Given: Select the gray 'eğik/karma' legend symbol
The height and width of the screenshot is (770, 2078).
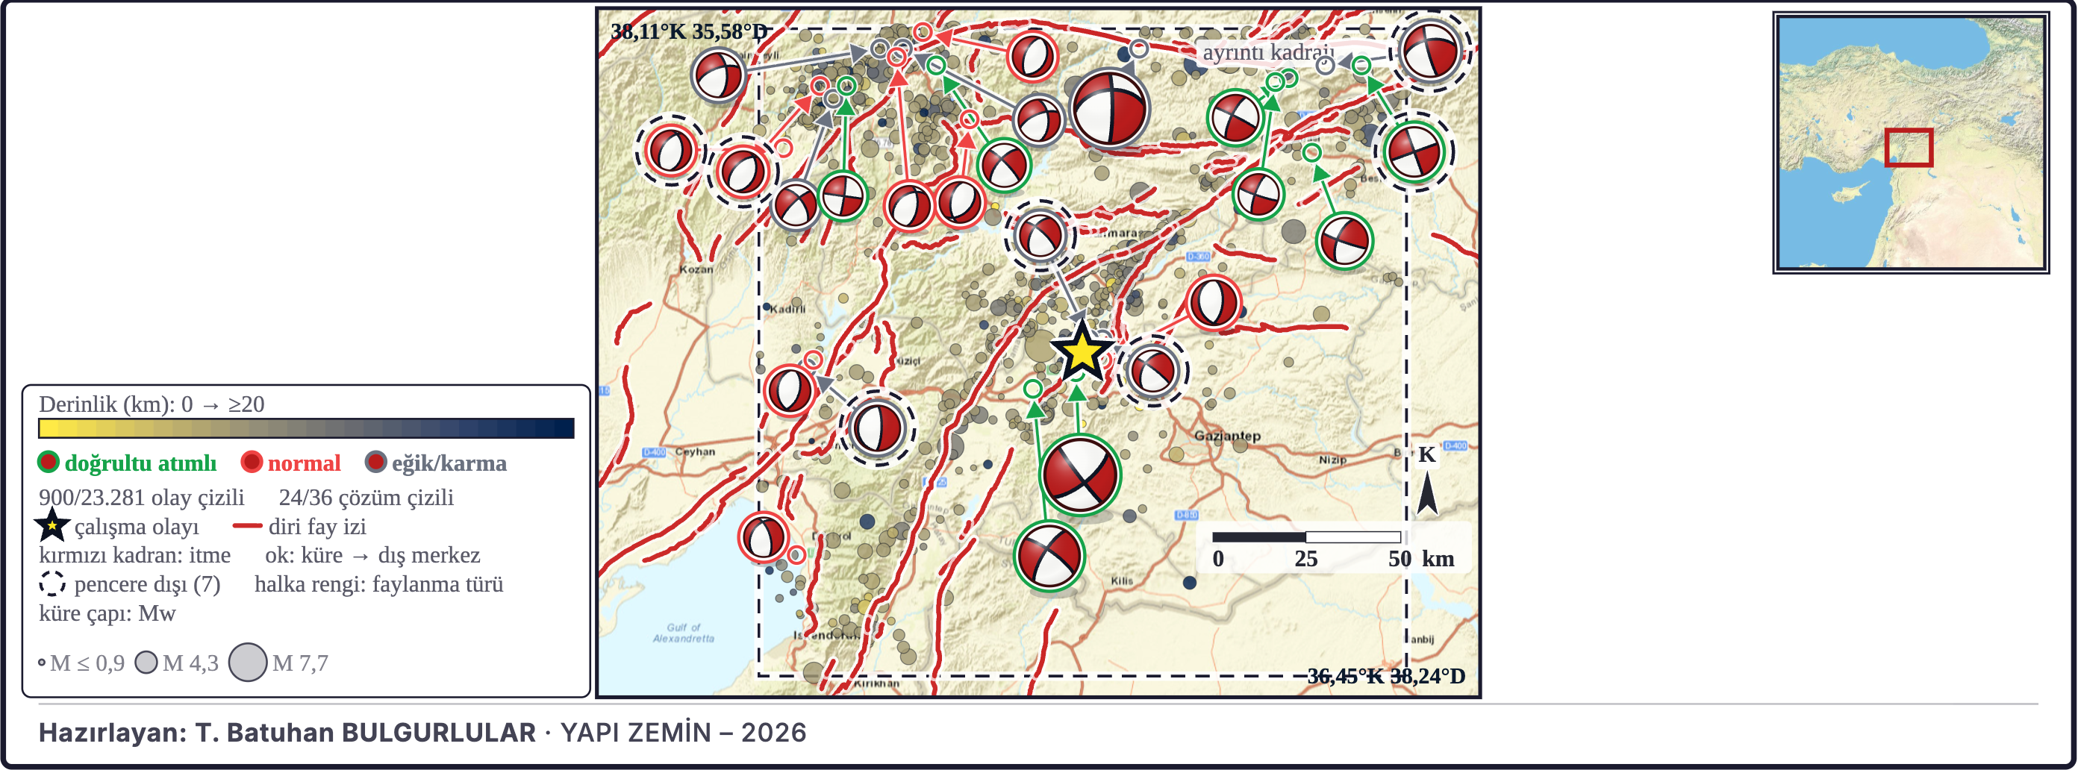Looking at the screenshot, I should coord(376,463).
